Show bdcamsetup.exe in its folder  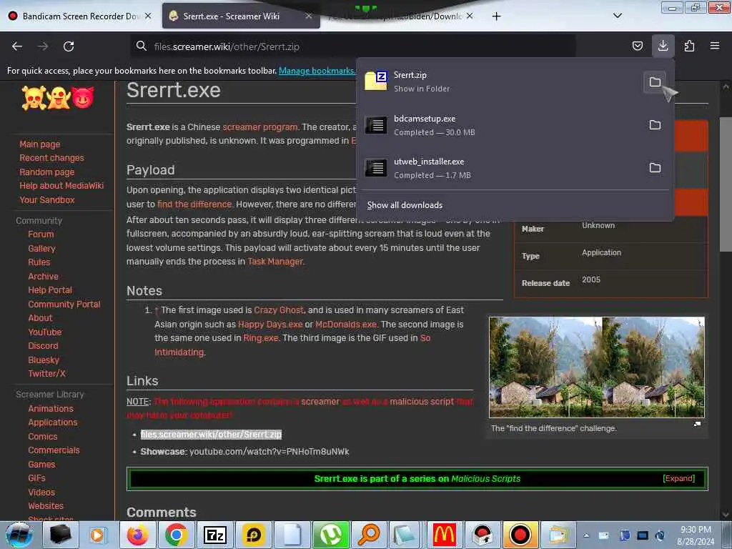pos(655,125)
